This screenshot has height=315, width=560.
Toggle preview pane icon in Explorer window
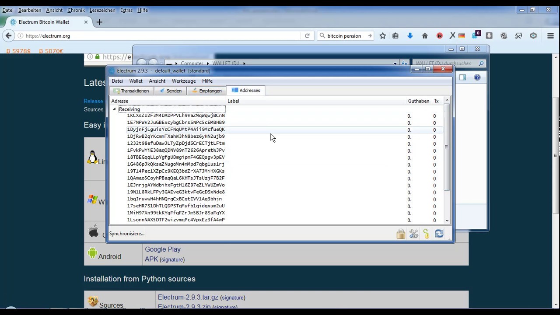pos(462,77)
